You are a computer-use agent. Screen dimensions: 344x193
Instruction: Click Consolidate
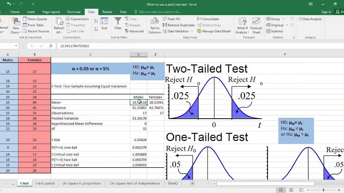point(208,19)
